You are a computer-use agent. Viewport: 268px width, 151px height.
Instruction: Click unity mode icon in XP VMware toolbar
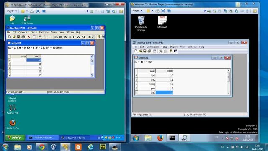pos(44,11)
